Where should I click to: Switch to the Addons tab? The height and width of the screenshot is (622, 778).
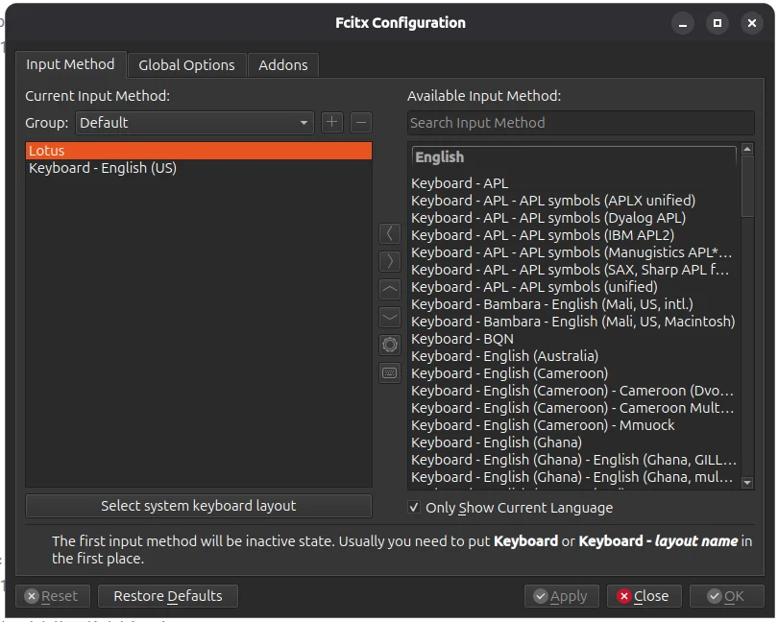(282, 65)
